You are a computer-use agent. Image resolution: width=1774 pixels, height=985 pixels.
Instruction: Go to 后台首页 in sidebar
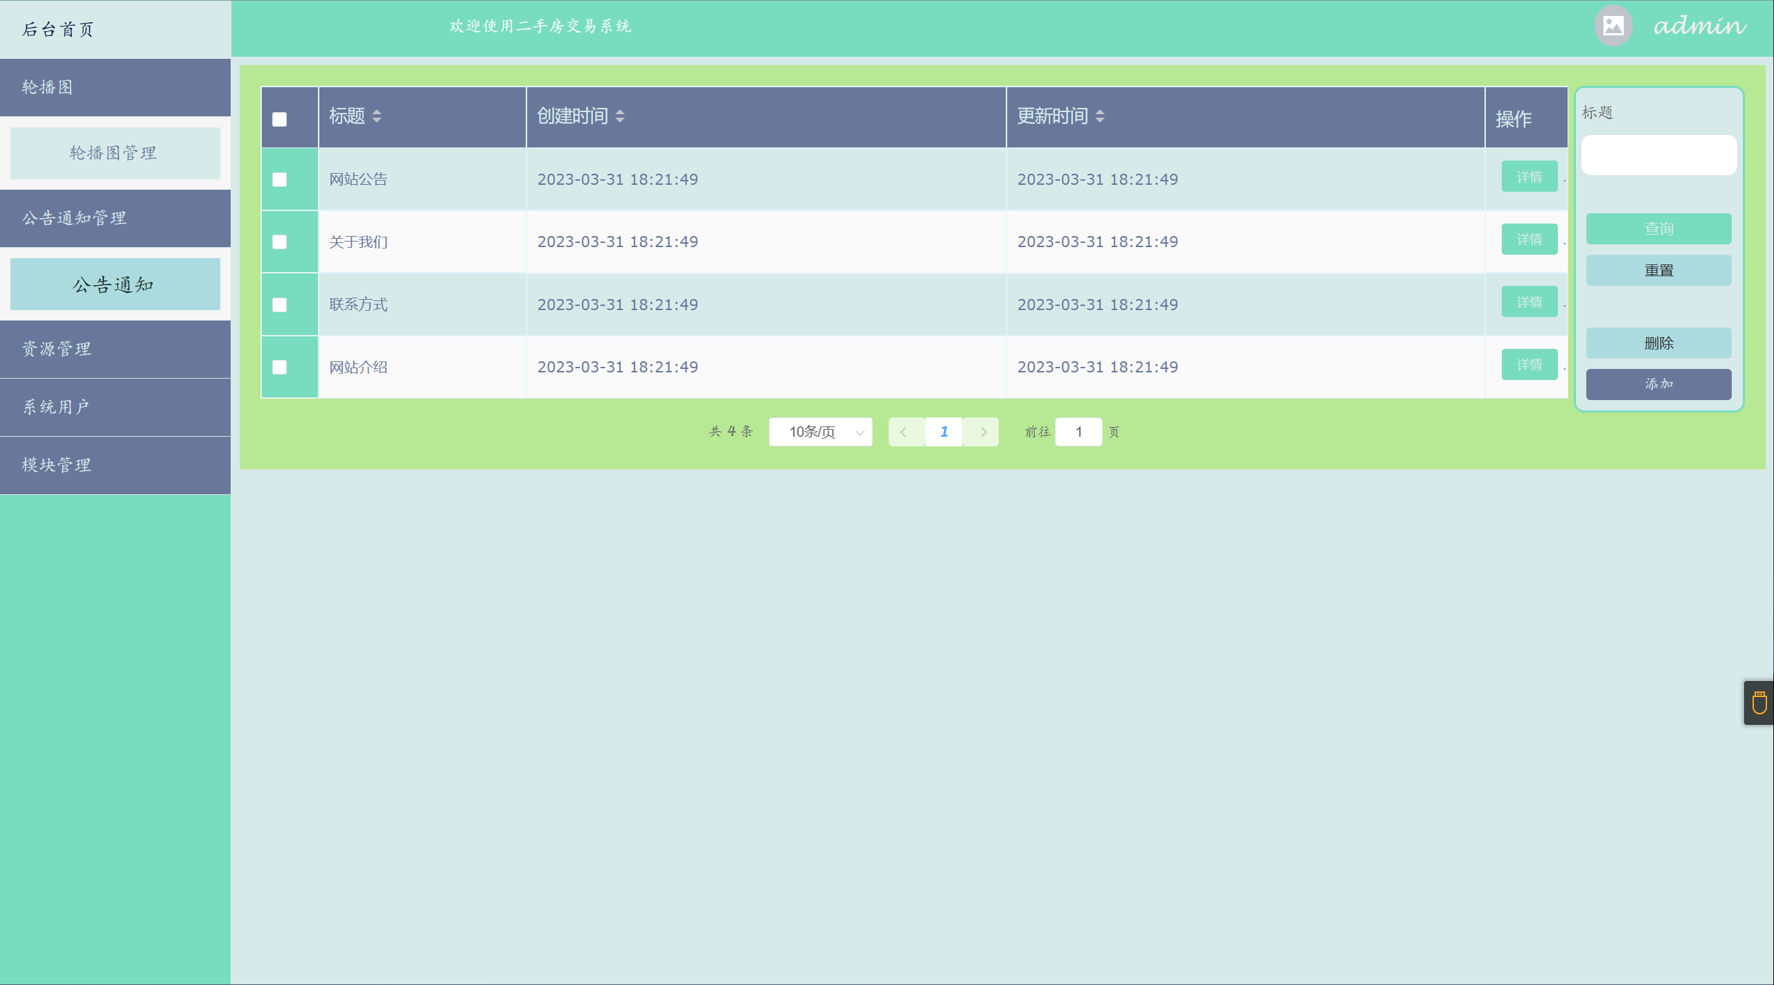pyautogui.click(x=58, y=29)
